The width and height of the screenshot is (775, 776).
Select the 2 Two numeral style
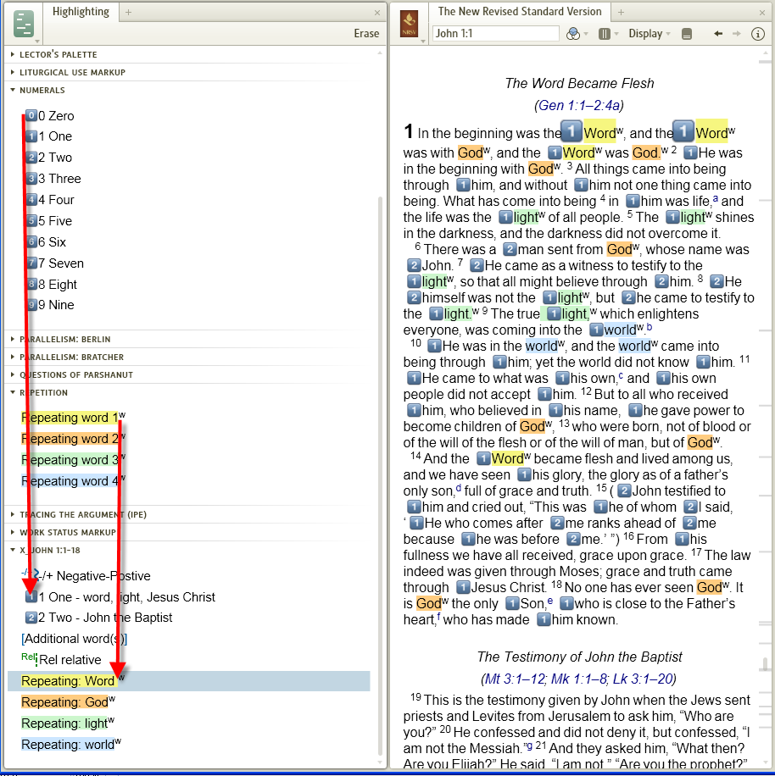[x=48, y=158]
